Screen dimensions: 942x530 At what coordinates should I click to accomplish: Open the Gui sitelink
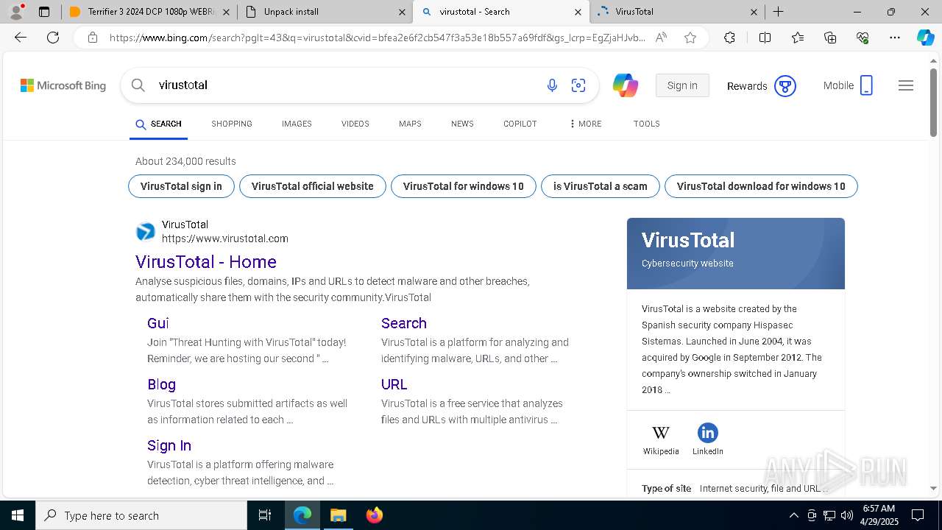pyautogui.click(x=158, y=323)
